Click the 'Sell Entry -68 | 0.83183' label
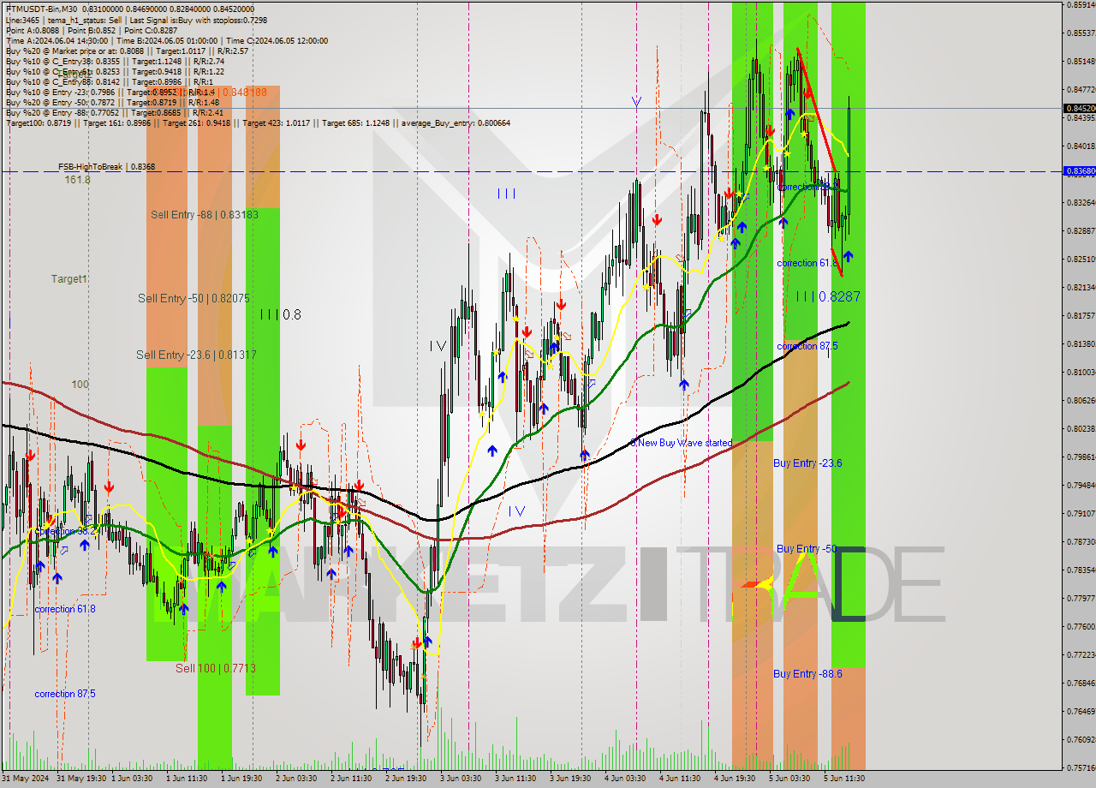Image resolution: width=1096 pixels, height=788 pixels. [x=204, y=214]
